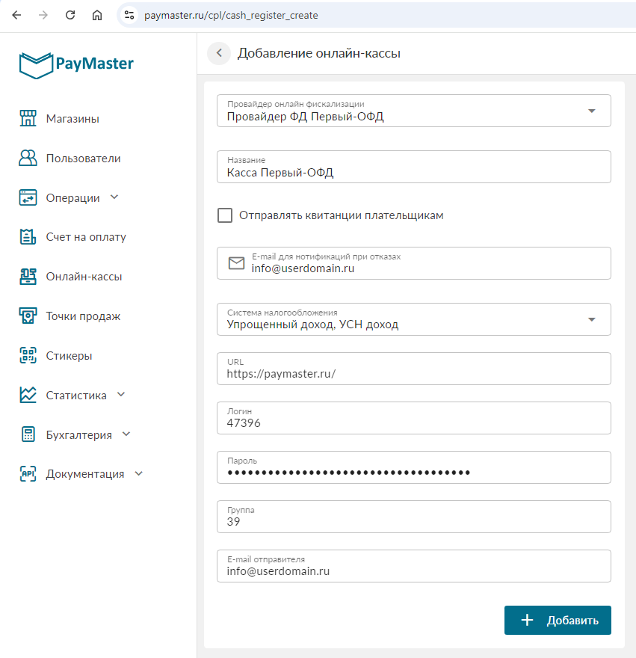Click the Бухгалтерия calculator icon
636x658 pixels.
[28, 434]
